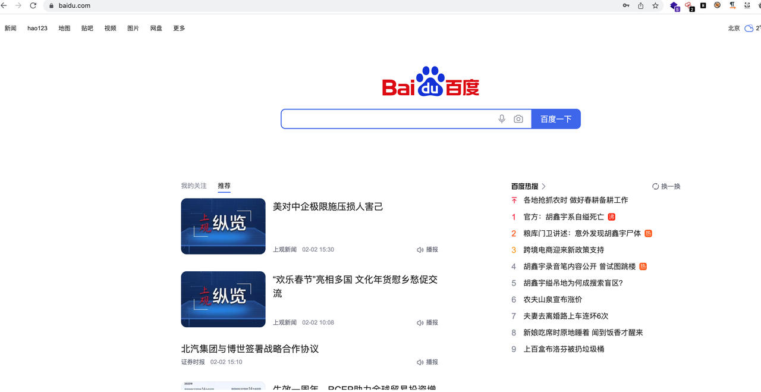Open headline 北汽集团与博世签署战略合作协议
Viewport: 761px width, 392px height.
tap(250, 349)
